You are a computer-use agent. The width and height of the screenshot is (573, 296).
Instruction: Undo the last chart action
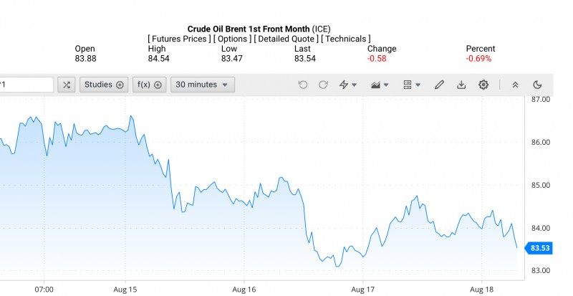pyautogui.click(x=303, y=85)
